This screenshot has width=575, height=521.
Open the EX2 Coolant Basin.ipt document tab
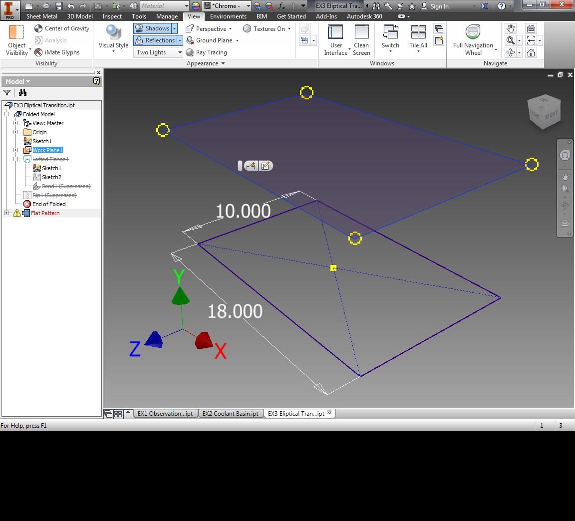click(x=230, y=413)
